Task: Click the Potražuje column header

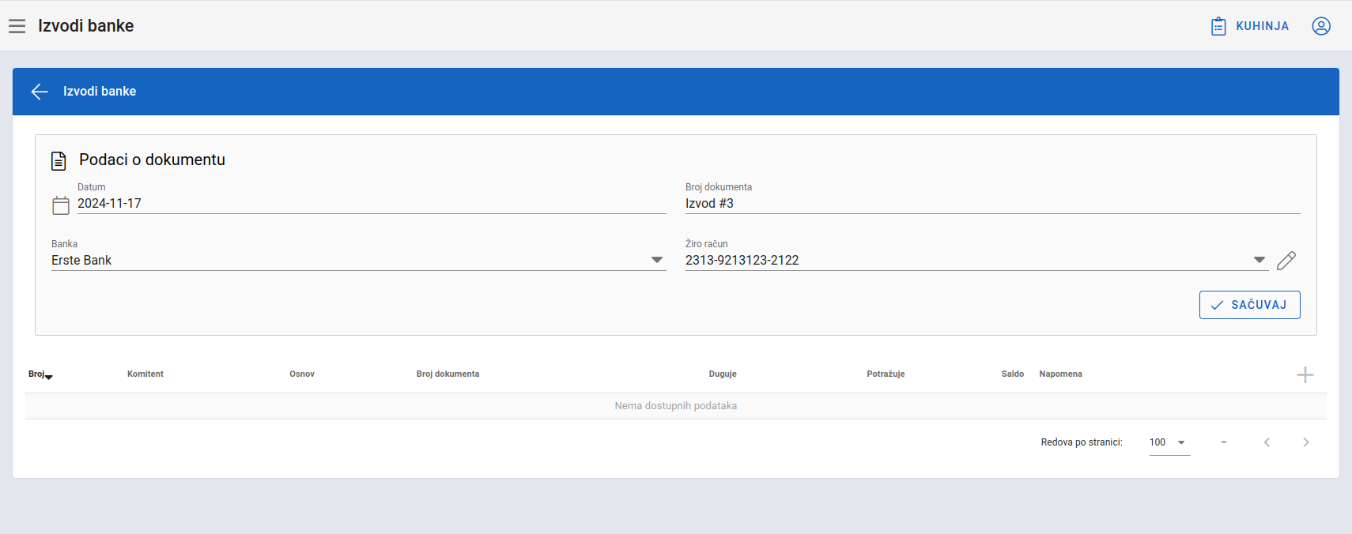Action: click(886, 374)
